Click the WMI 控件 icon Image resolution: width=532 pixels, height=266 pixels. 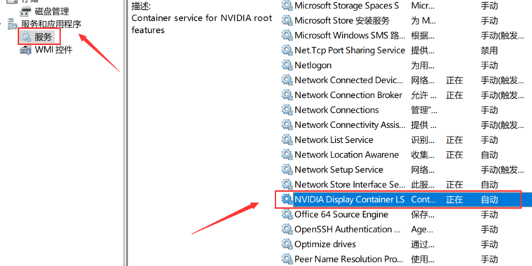[26, 50]
